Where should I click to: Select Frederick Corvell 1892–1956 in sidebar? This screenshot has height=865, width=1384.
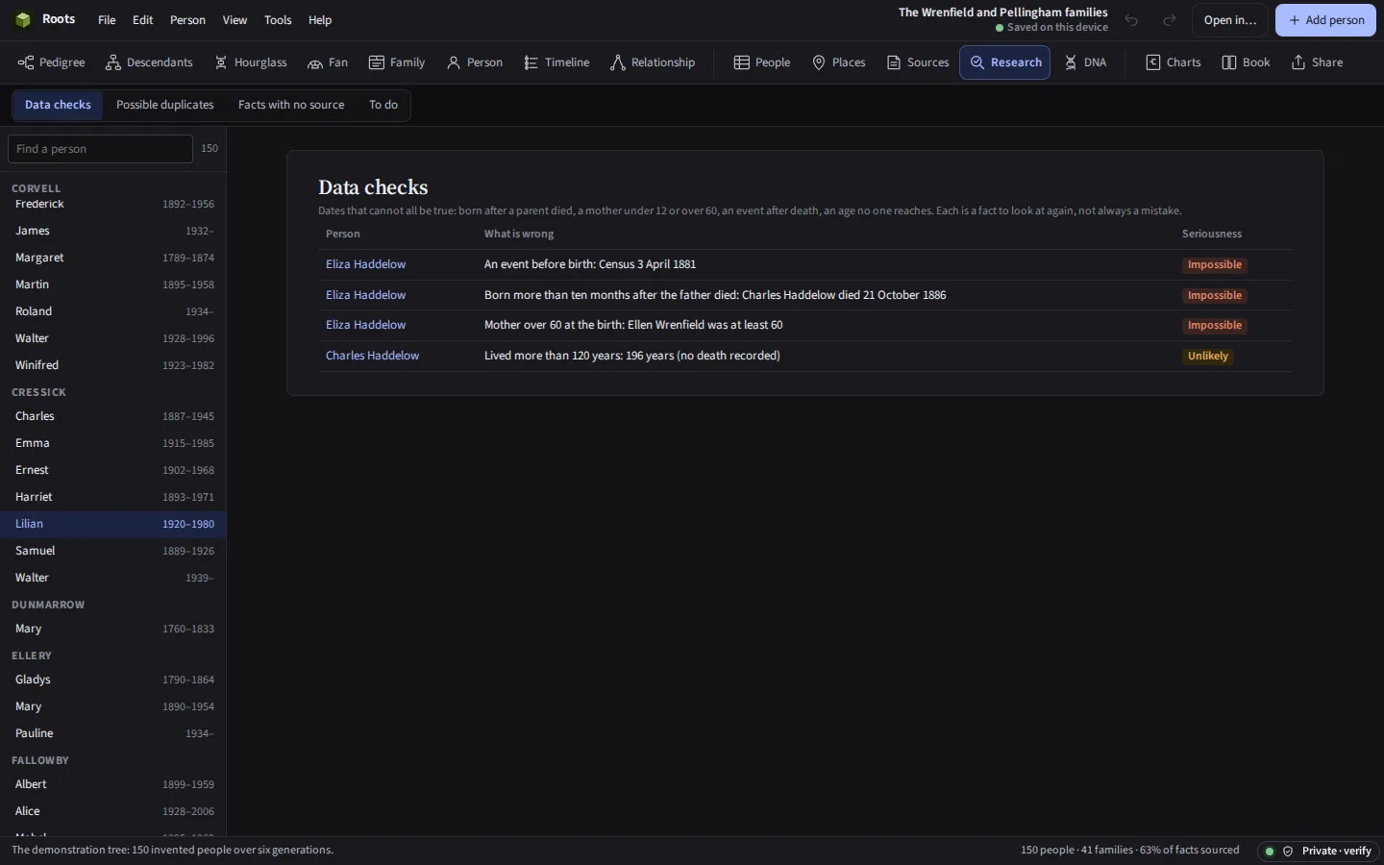point(113,204)
